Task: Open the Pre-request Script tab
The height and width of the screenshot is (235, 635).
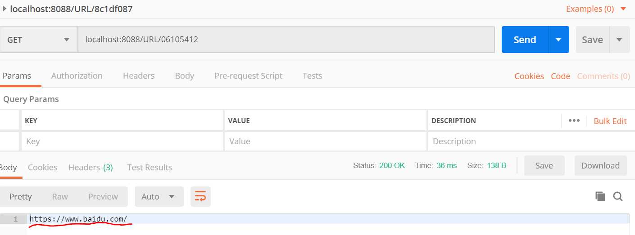Action: 248,75
